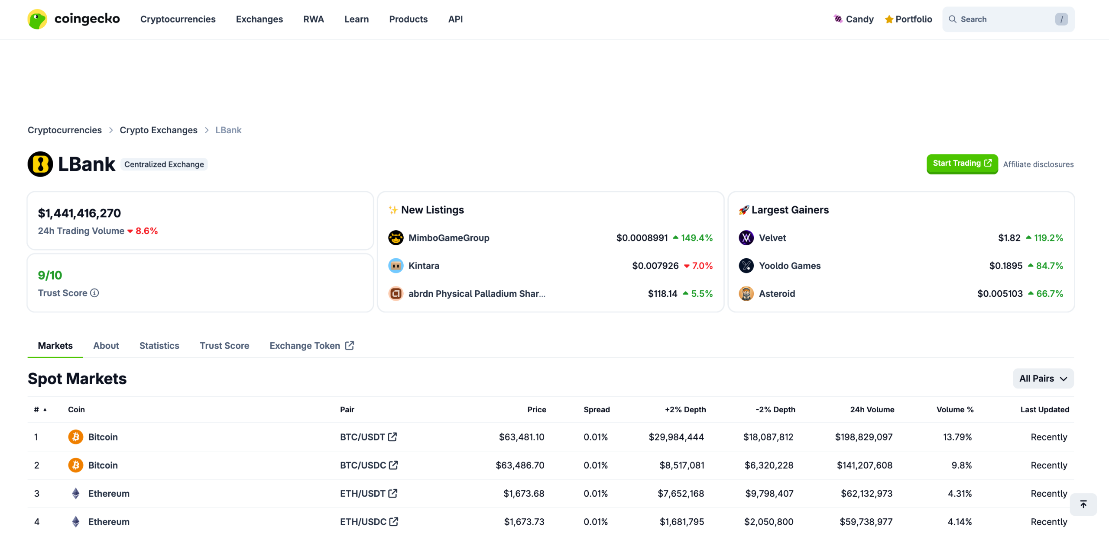1109x533 pixels.
Task: Click the $1,441,416,270 trading volume value
Action: [x=79, y=213]
